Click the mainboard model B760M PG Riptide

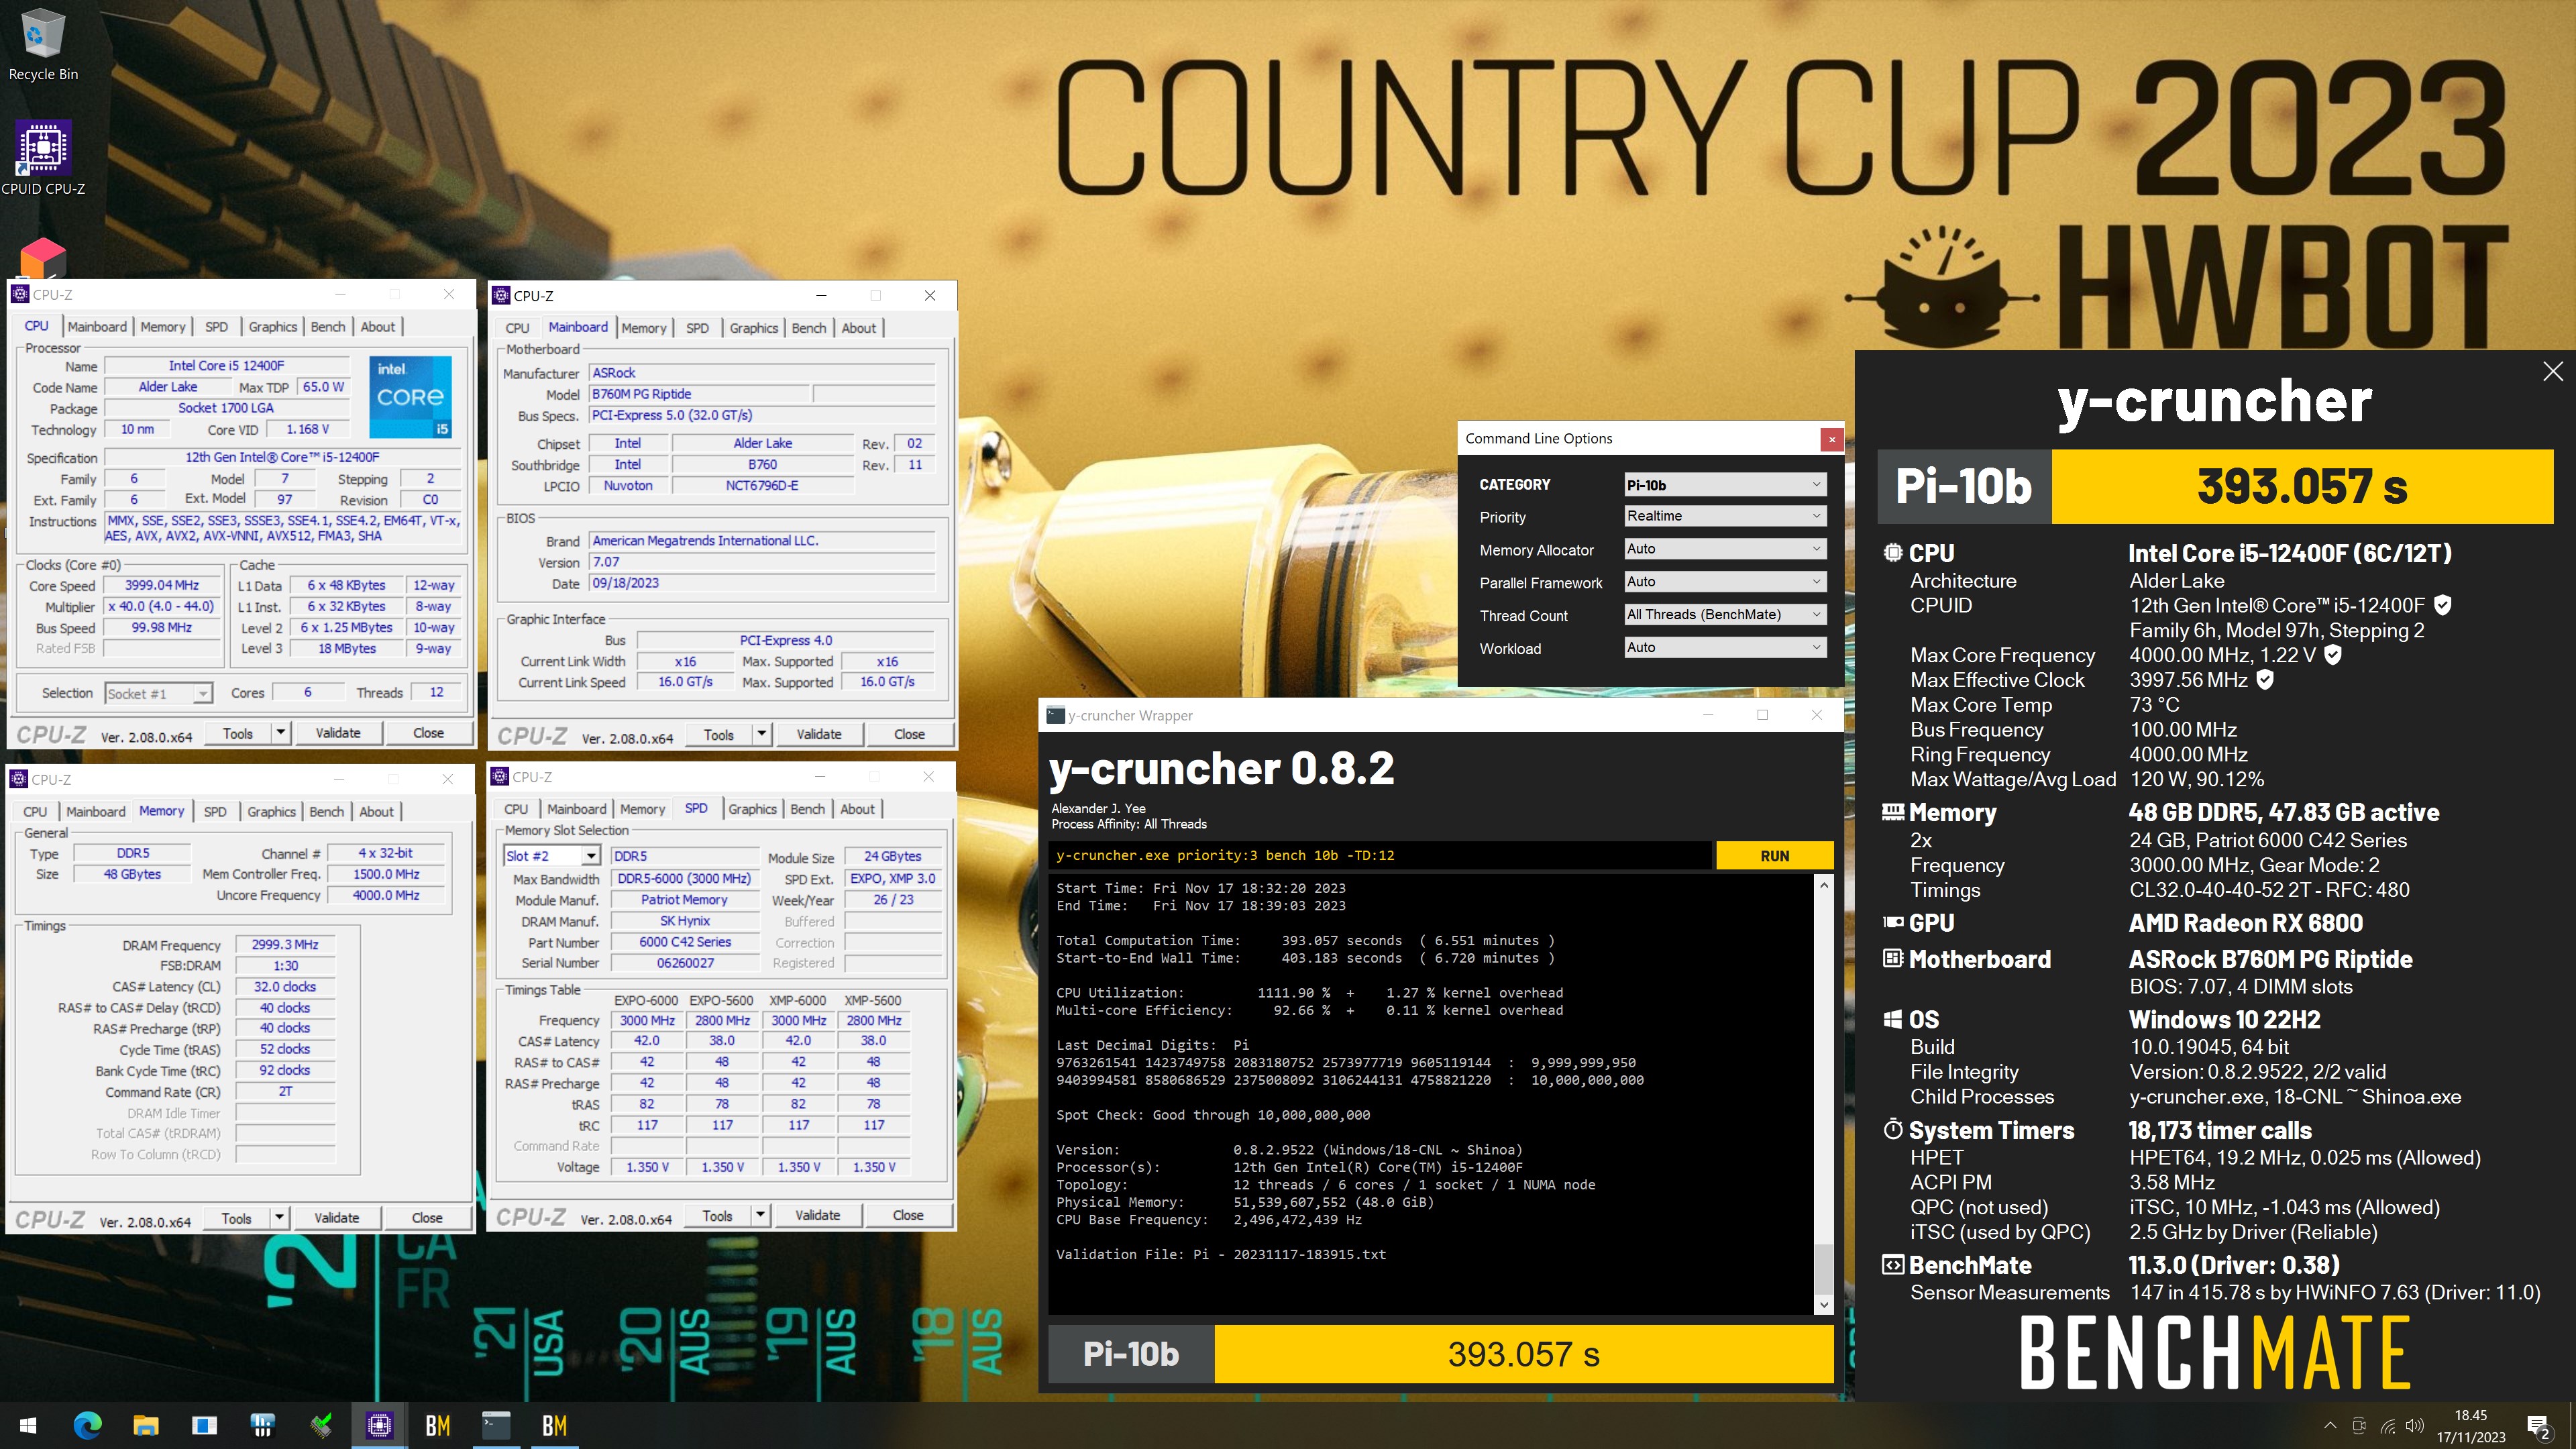[700, 394]
